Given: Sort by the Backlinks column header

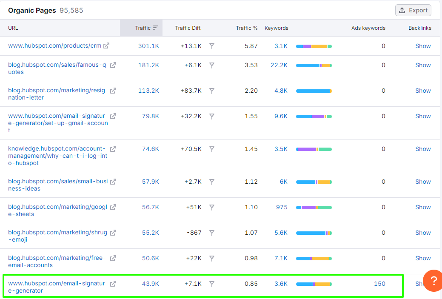Looking at the screenshot, I should click(x=420, y=28).
